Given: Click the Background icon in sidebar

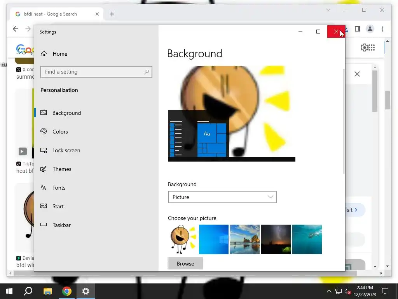Looking at the screenshot, I should [44, 113].
